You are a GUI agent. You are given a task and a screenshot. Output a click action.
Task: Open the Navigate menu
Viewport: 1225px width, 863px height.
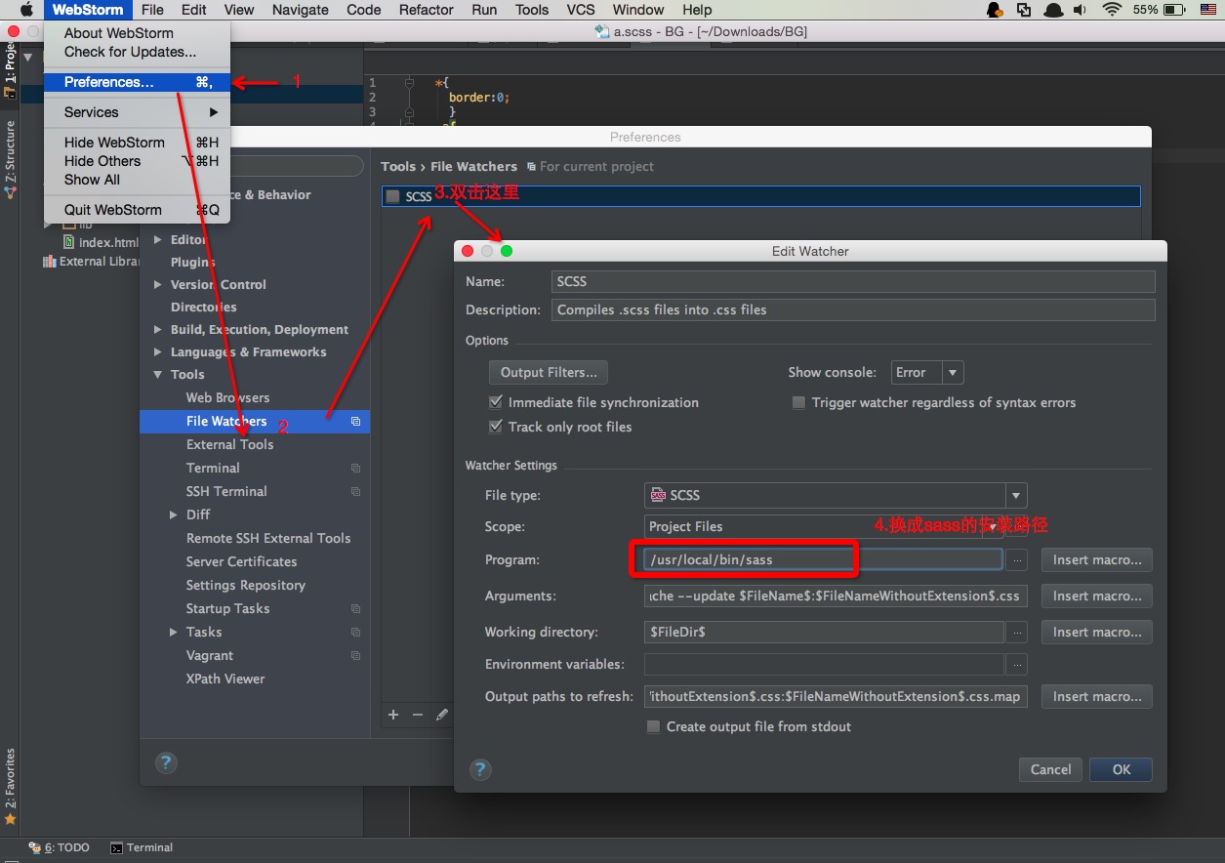click(x=300, y=10)
